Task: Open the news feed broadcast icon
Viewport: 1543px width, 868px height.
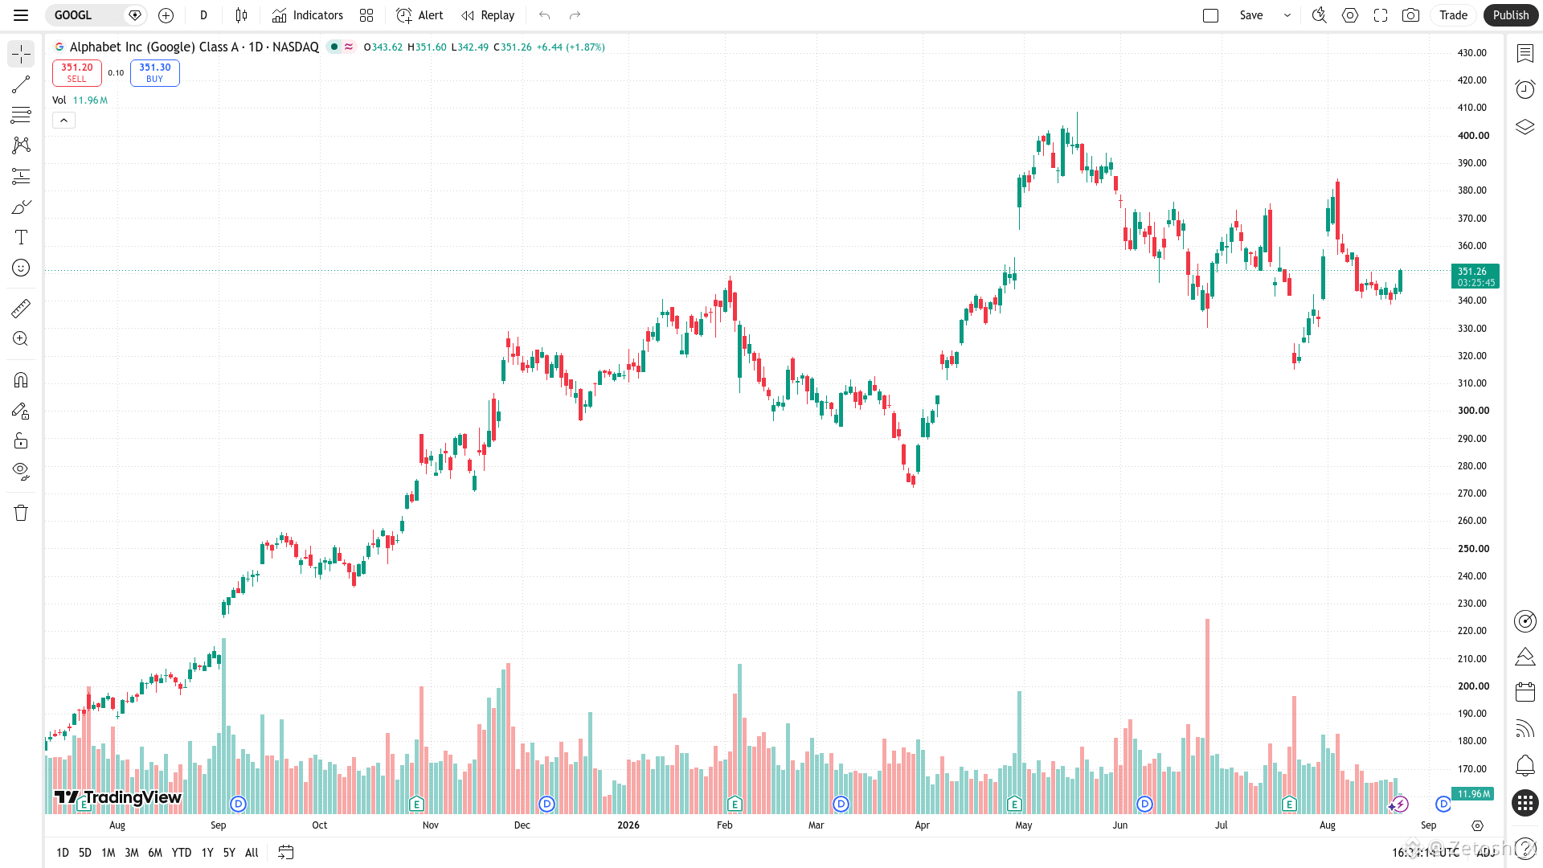Action: (1525, 728)
